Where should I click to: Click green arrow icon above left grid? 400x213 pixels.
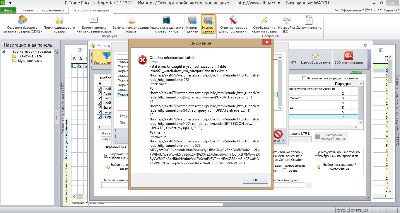click(x=79, y=50)
